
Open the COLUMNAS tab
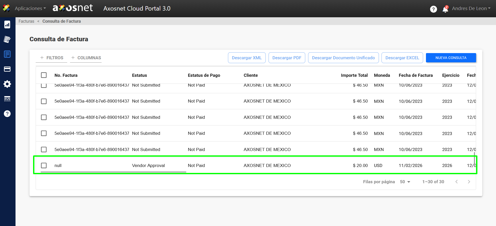[86, 58]
